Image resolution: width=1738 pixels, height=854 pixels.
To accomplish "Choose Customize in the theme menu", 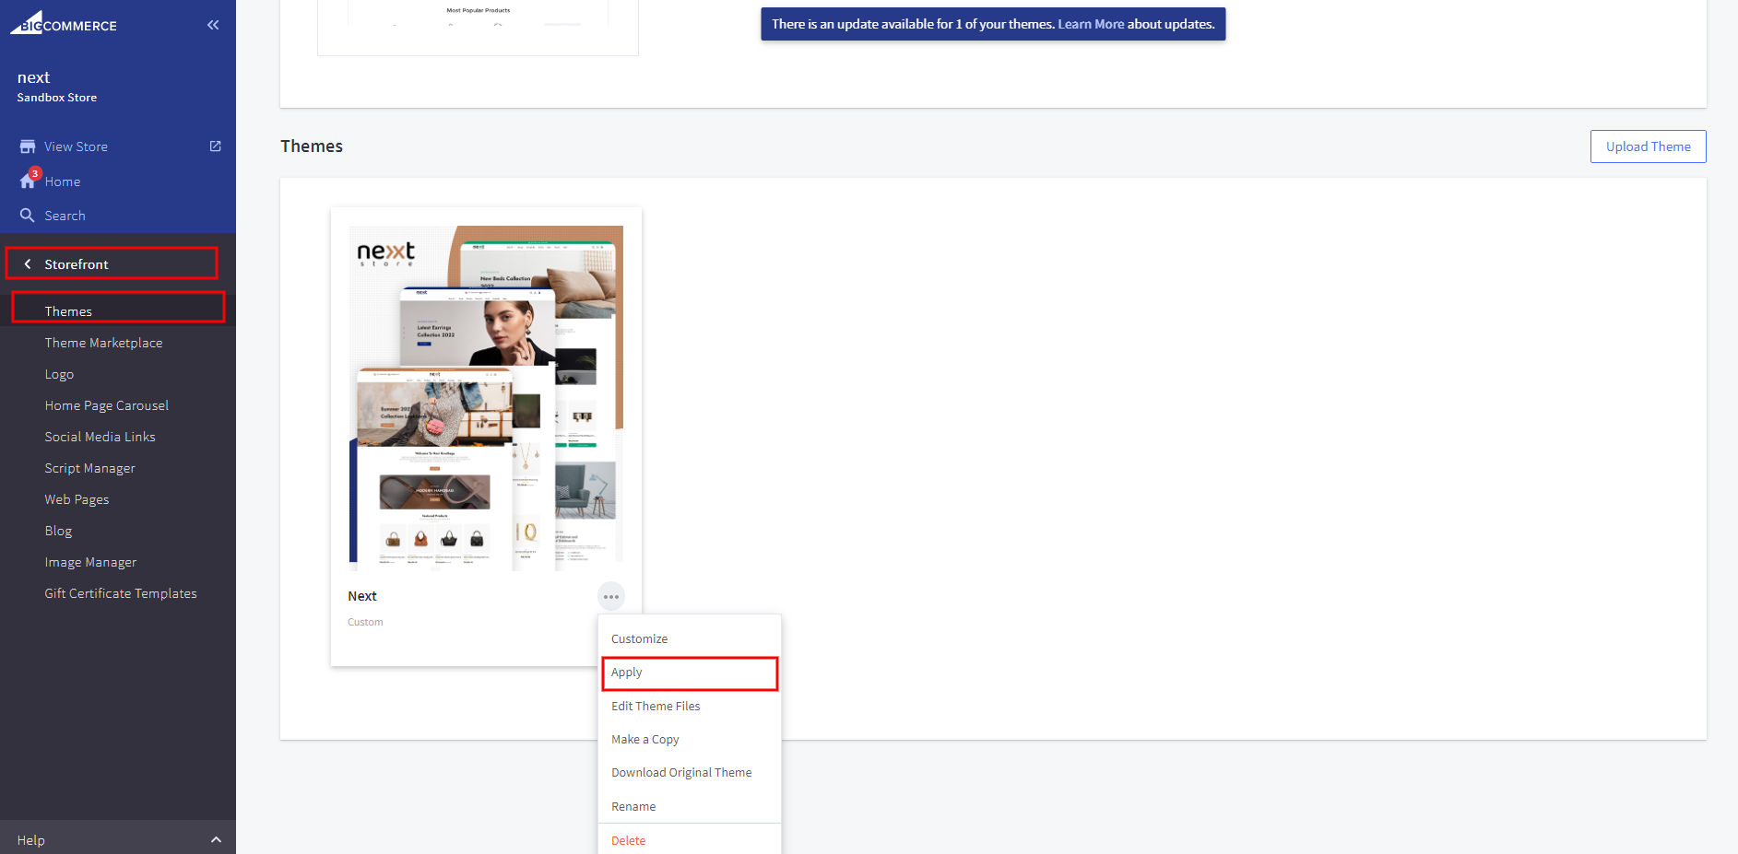I will pos(639,639).
